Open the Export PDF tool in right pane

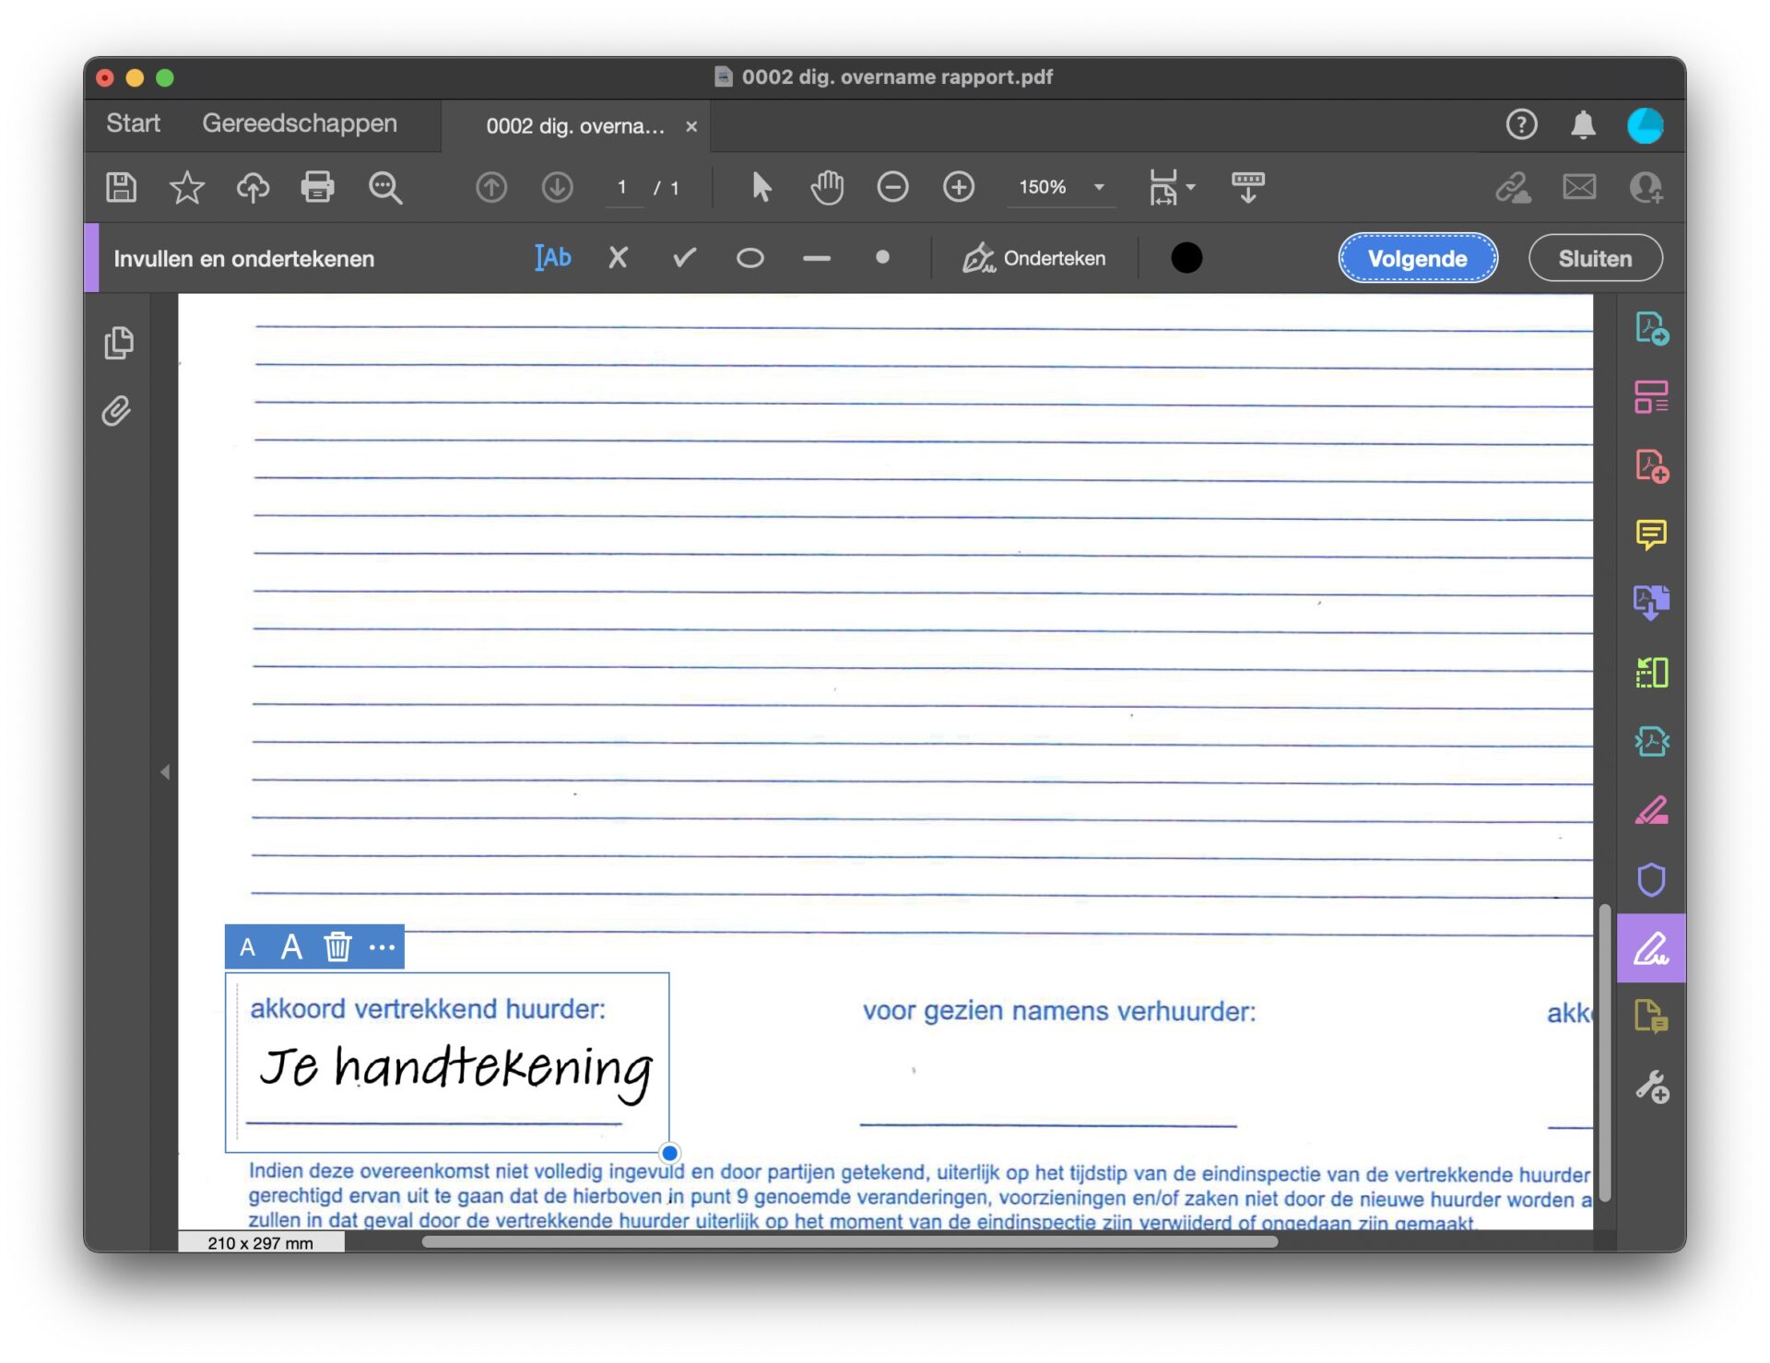coord(1651,329)
